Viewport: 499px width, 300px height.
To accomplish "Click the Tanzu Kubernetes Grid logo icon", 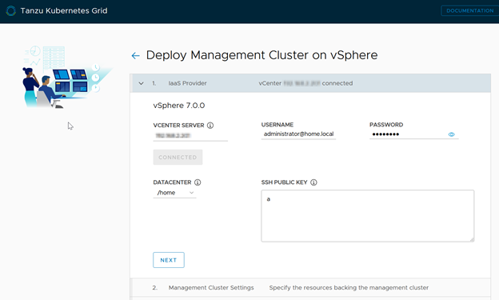I will 11,10.
